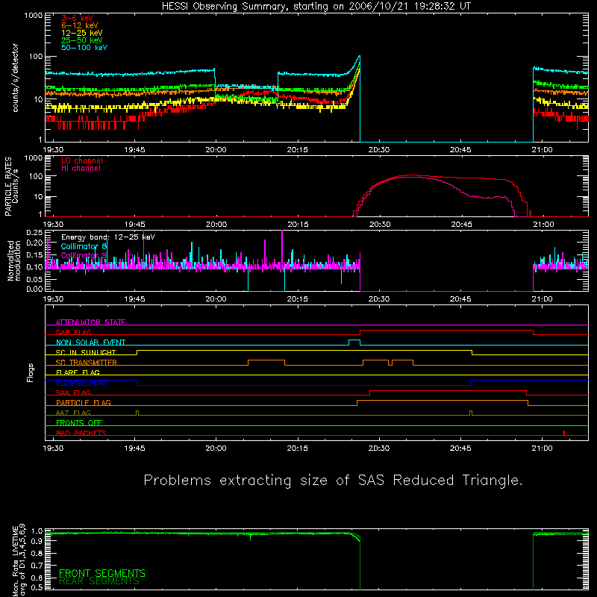
Task: Click the second AAZ FLAG pulse near 20:47
Action: [471, 413]
